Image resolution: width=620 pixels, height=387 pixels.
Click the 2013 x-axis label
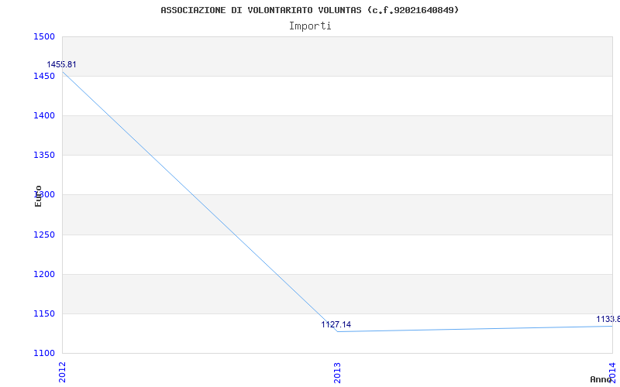[x=337, y=372]
